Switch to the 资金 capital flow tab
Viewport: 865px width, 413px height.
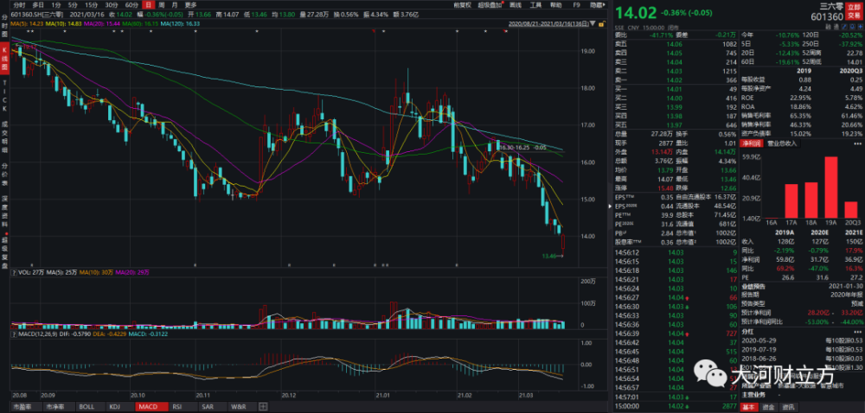(767, 408)
